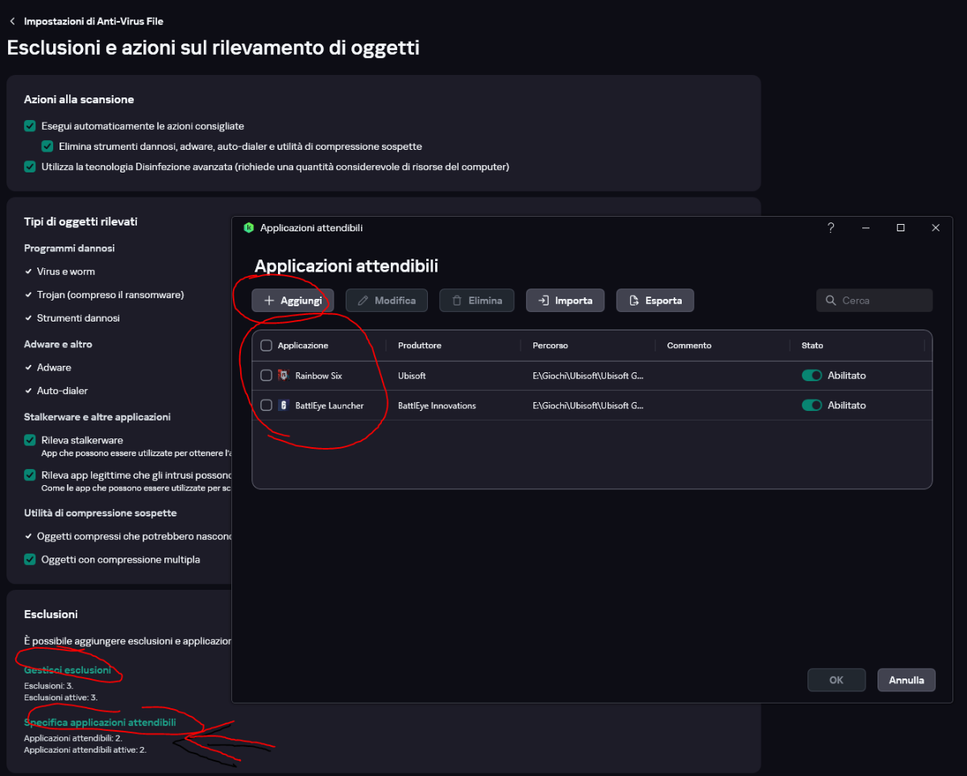Click Annulla to cancel the dialog
This screenshot has width=967, height=776.
click(906, 680)
